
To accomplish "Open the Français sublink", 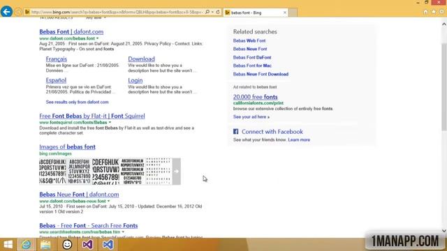I will 57,59.
